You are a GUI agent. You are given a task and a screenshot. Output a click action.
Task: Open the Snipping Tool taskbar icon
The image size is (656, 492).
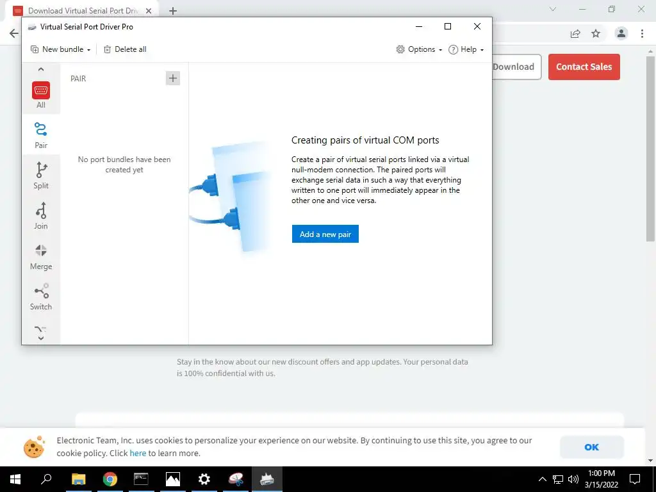236,479
